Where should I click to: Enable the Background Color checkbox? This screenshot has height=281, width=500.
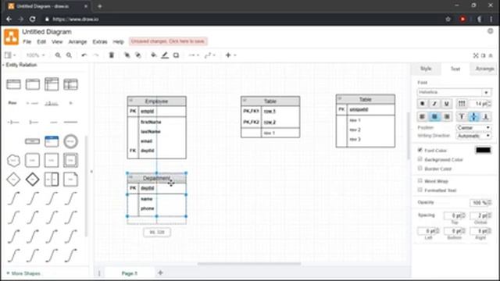[420, 159]
